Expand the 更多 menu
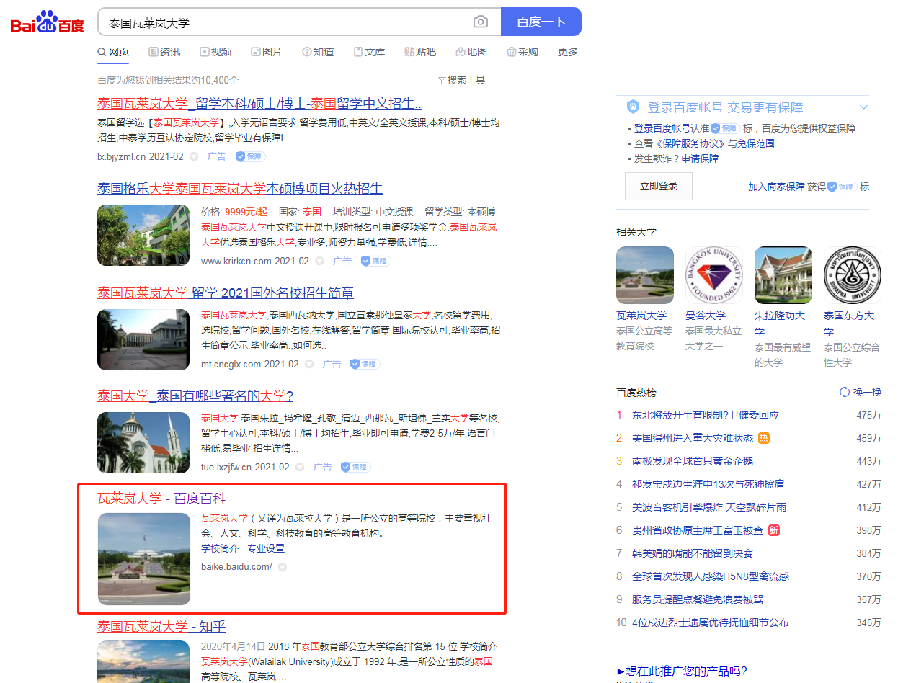This screenshot has height=683, width=898. (568, 52)
